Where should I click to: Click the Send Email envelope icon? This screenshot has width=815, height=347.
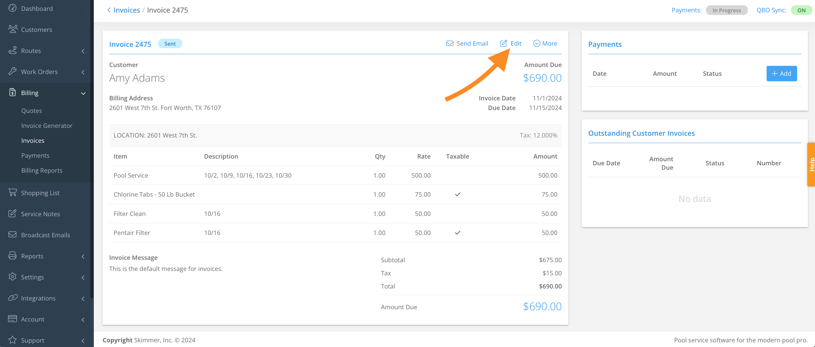click(x=450, y=44)
